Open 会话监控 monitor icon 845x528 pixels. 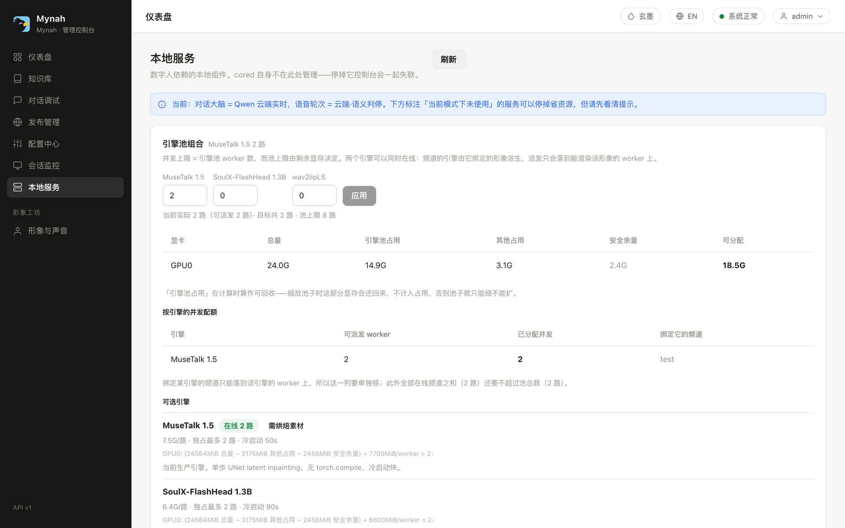[18, 165]
